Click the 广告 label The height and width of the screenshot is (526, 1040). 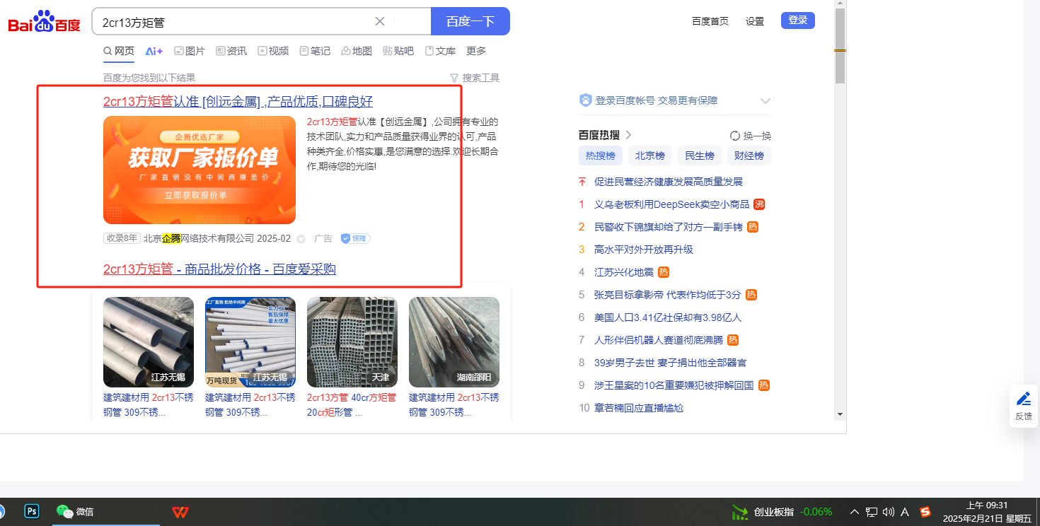(x=323, y=239)
